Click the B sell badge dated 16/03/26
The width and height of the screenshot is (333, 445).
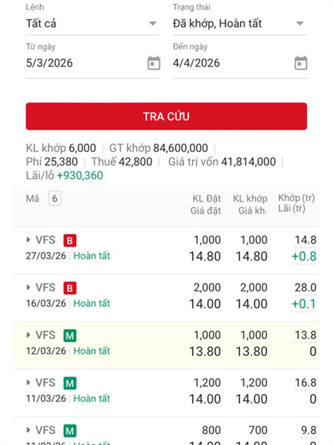(x=69, y=288)
